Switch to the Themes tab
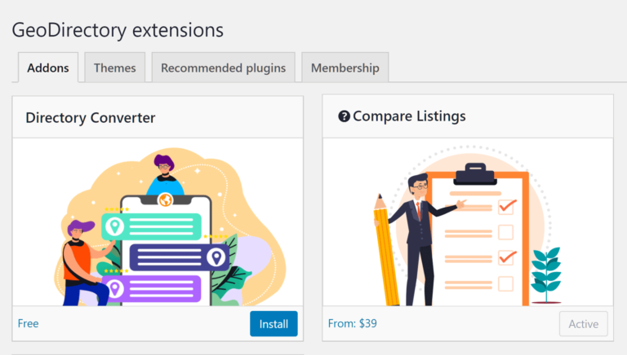The height and width of the screenshot is (355, 627). (115, 68)
